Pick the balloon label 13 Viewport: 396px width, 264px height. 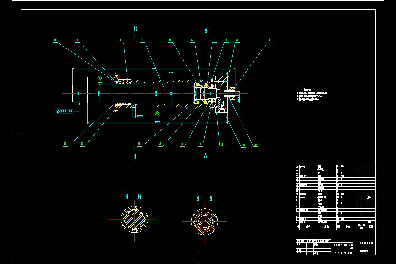click(139, 144)
